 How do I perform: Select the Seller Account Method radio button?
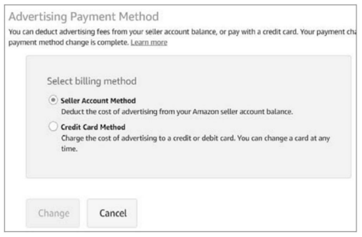tap(53, 101)
